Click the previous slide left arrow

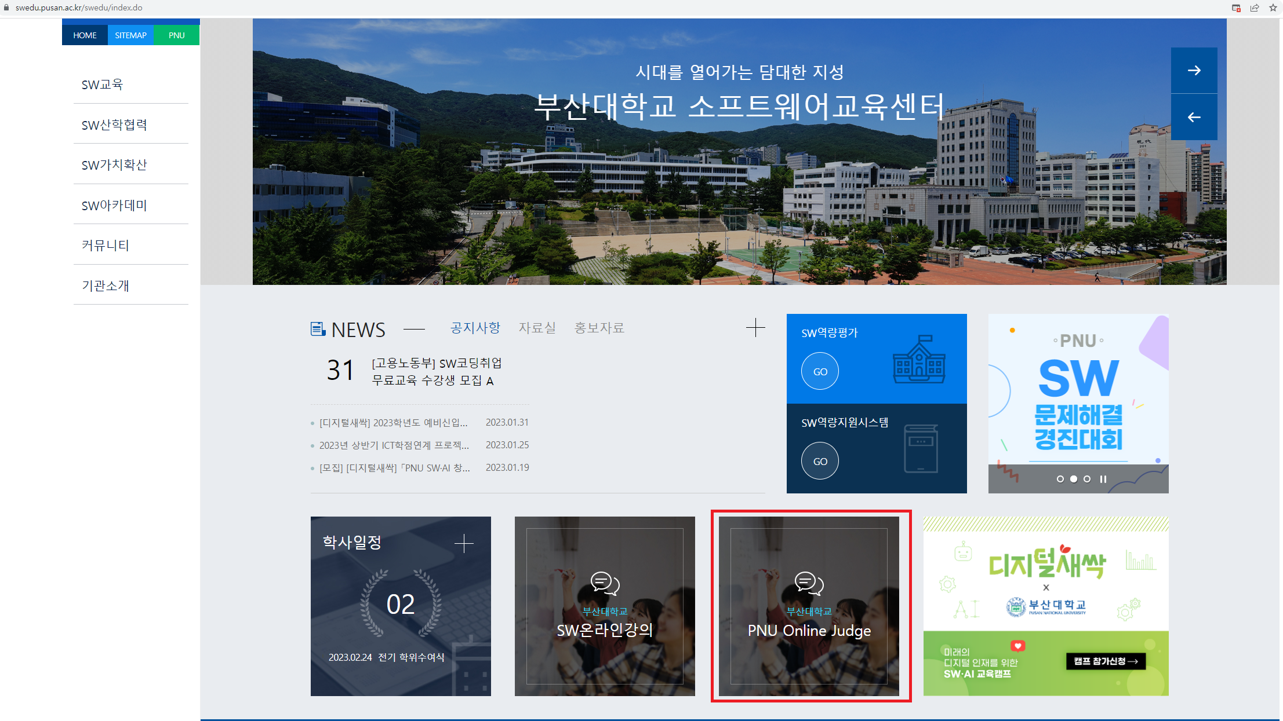point(1194,118)
